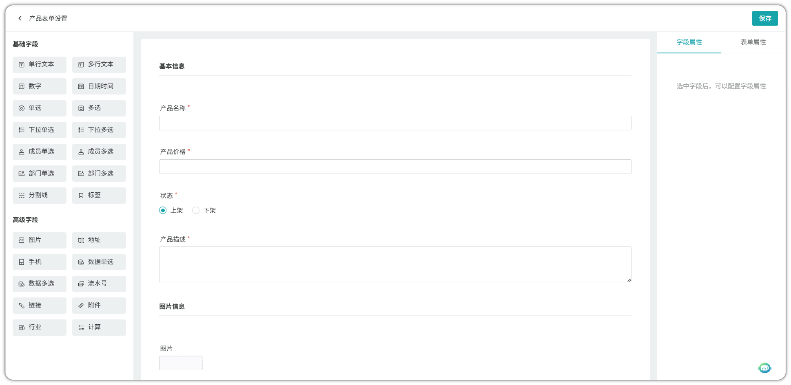Click the calculation field icon

81,328
